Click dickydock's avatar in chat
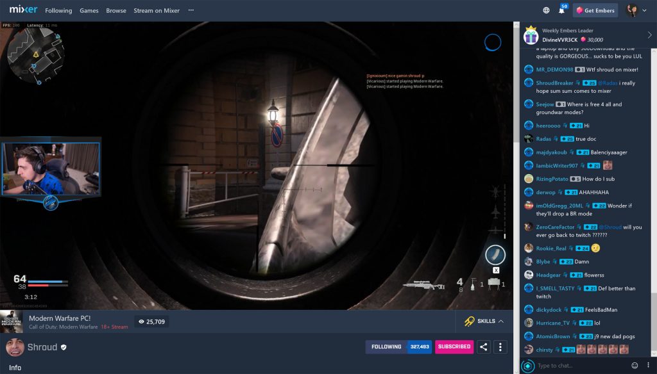The height and width of the screenshot is (374, 657). 529,309
